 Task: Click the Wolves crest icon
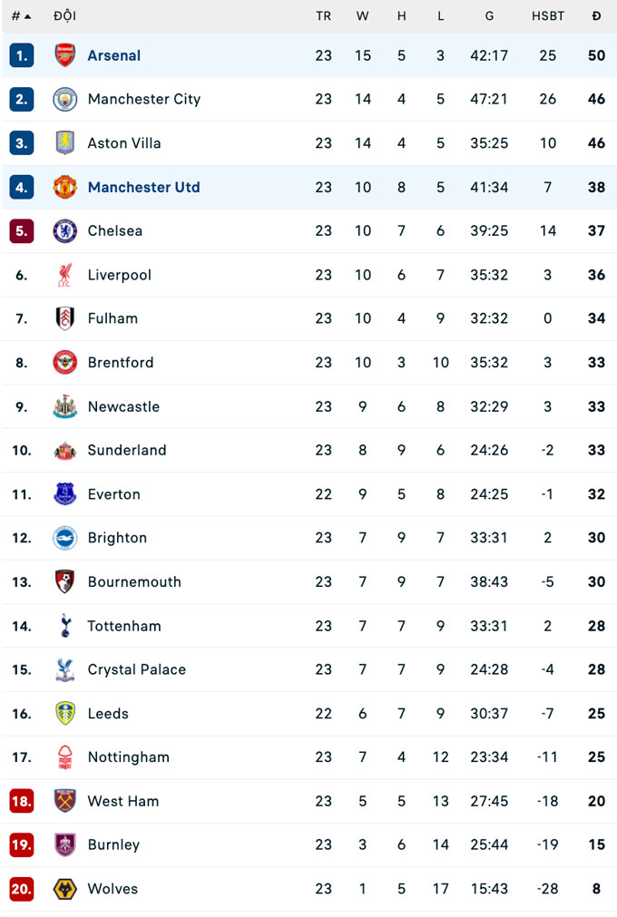[x=65, y=889]
